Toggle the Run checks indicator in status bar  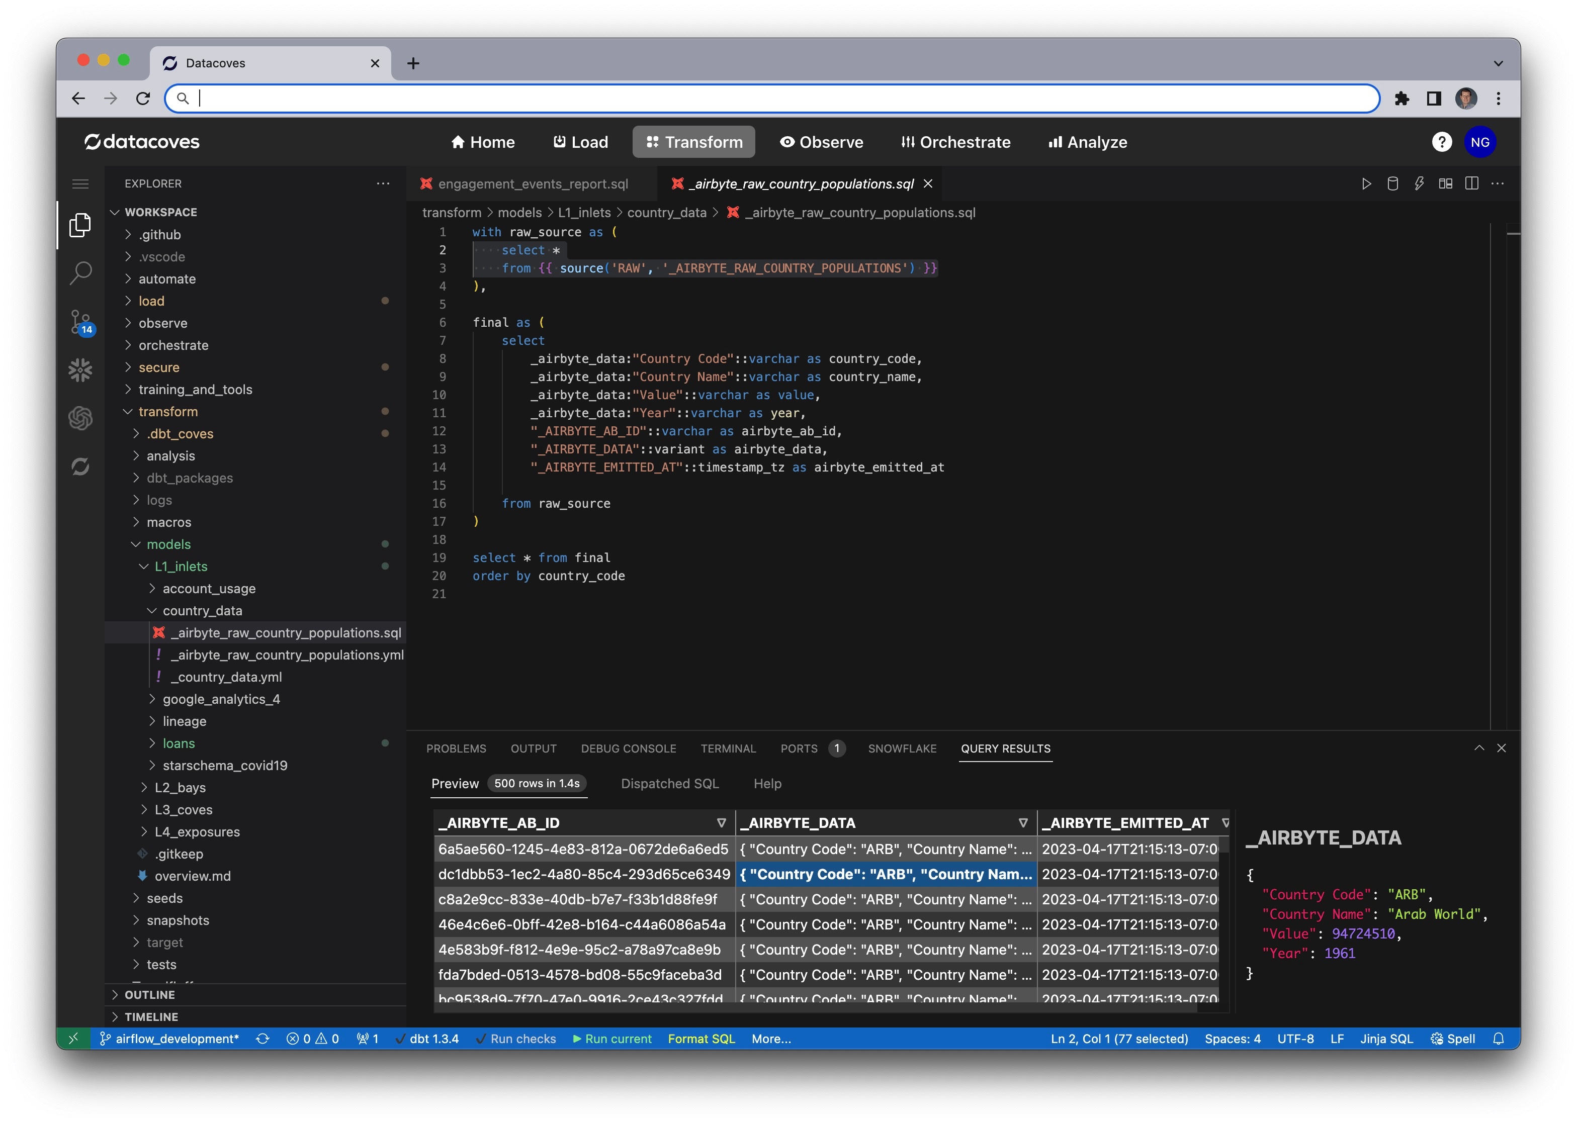click(516, 1039)
